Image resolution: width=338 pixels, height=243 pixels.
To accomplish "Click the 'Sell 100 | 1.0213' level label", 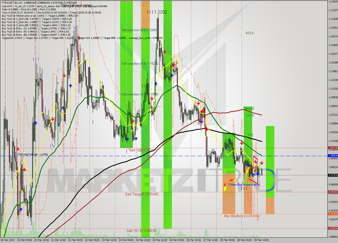I will coord(141,150).
